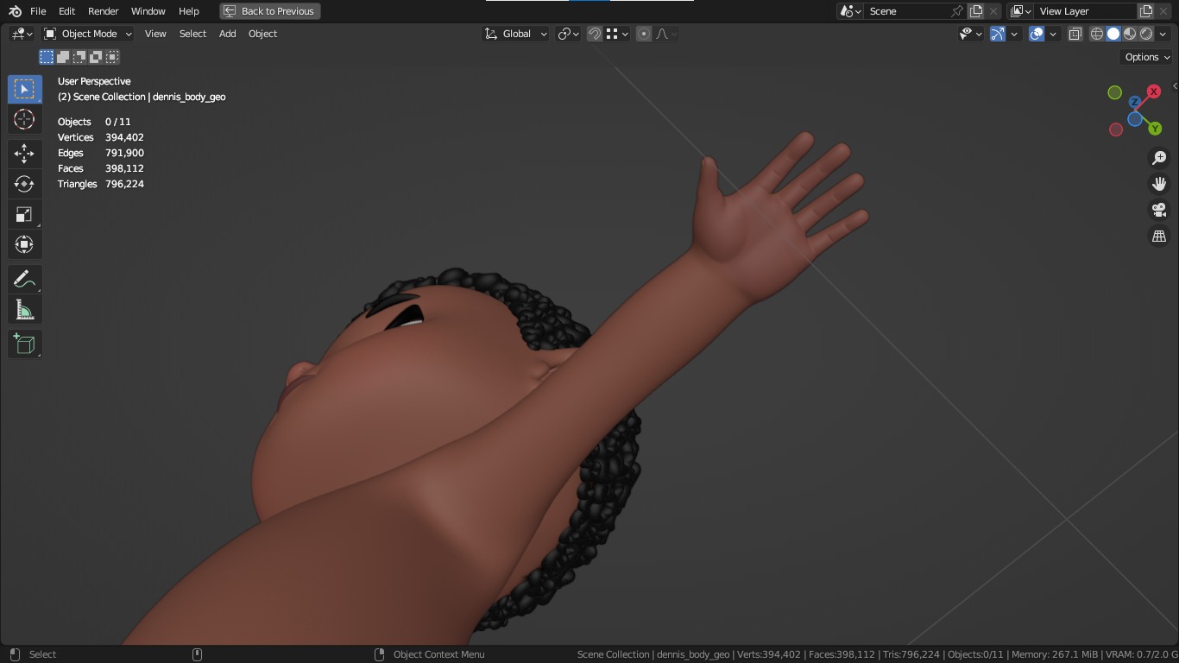The image size is (1179, 663).
Task: Click the zoom view magnifier icon
Action: click(x=1159, y=158)
